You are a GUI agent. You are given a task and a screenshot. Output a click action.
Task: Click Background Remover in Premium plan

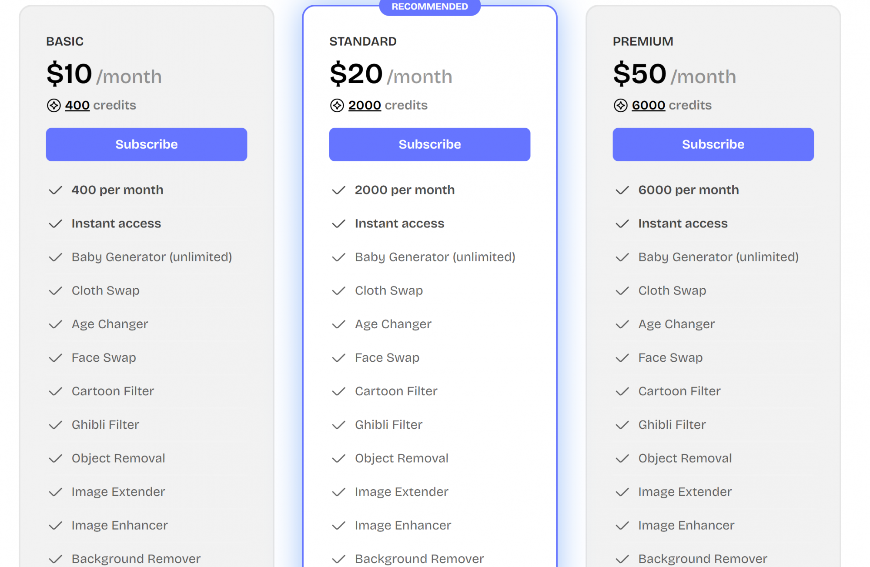pyautogui.click(x=703, y=559)
